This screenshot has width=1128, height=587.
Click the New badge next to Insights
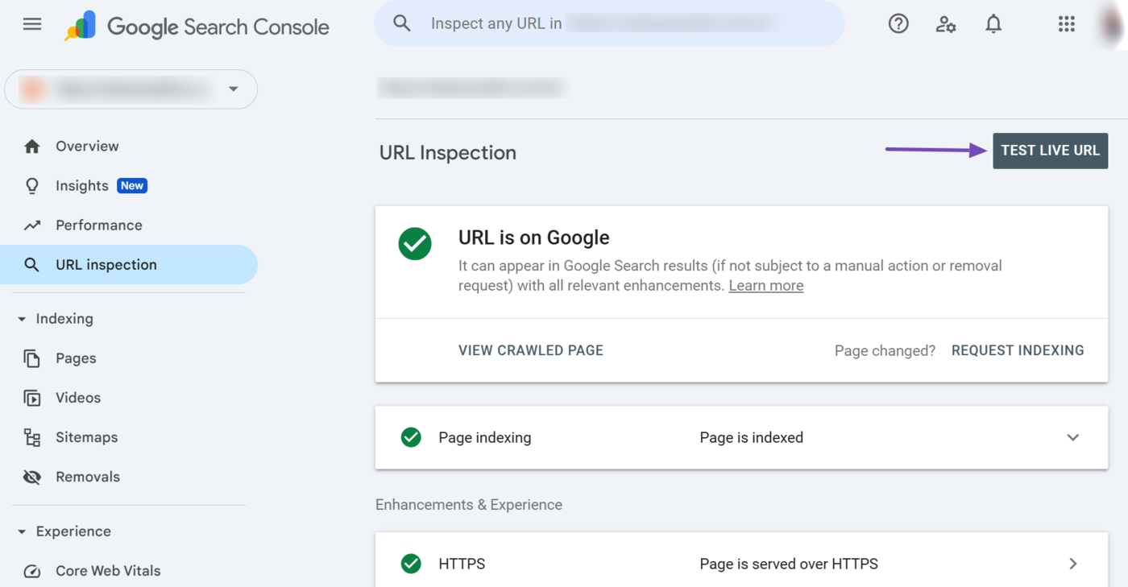click(x=132, y=186)
